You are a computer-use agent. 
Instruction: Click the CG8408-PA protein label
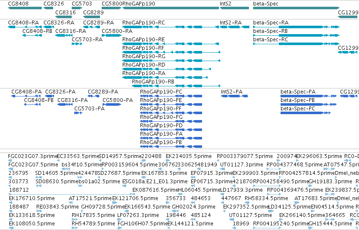27,92
